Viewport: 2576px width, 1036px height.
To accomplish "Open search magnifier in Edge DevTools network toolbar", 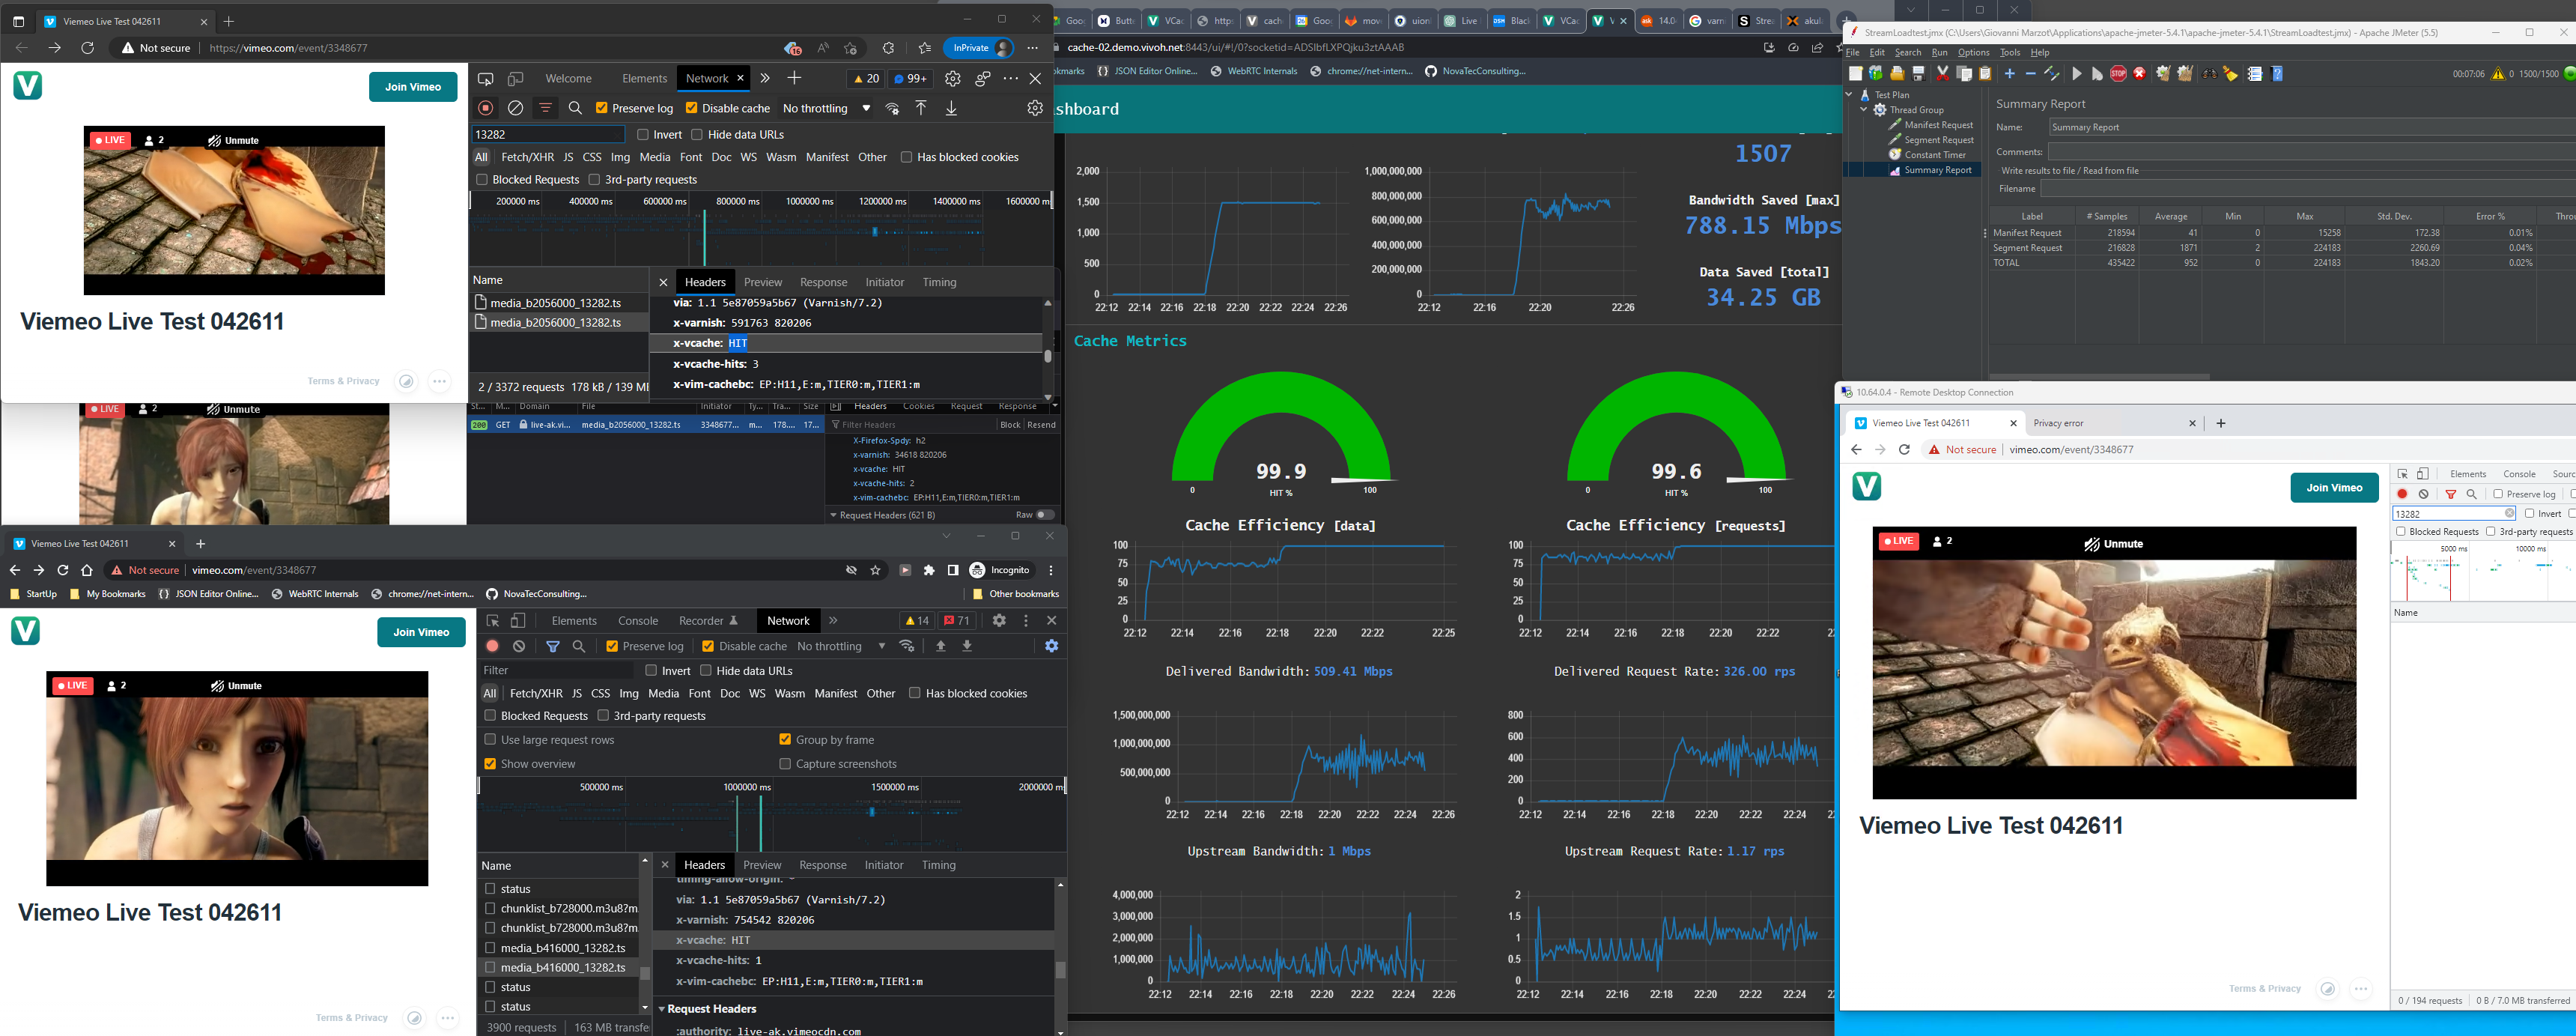I will click(x=575, y=108).
